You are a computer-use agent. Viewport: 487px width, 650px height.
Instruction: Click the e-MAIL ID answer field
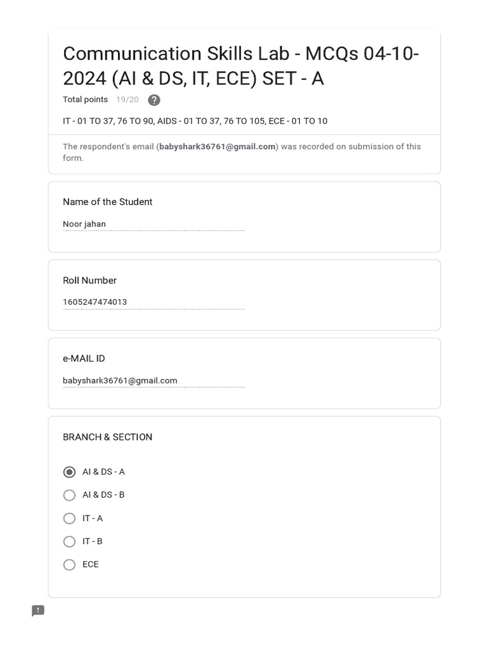click(153, 381)
